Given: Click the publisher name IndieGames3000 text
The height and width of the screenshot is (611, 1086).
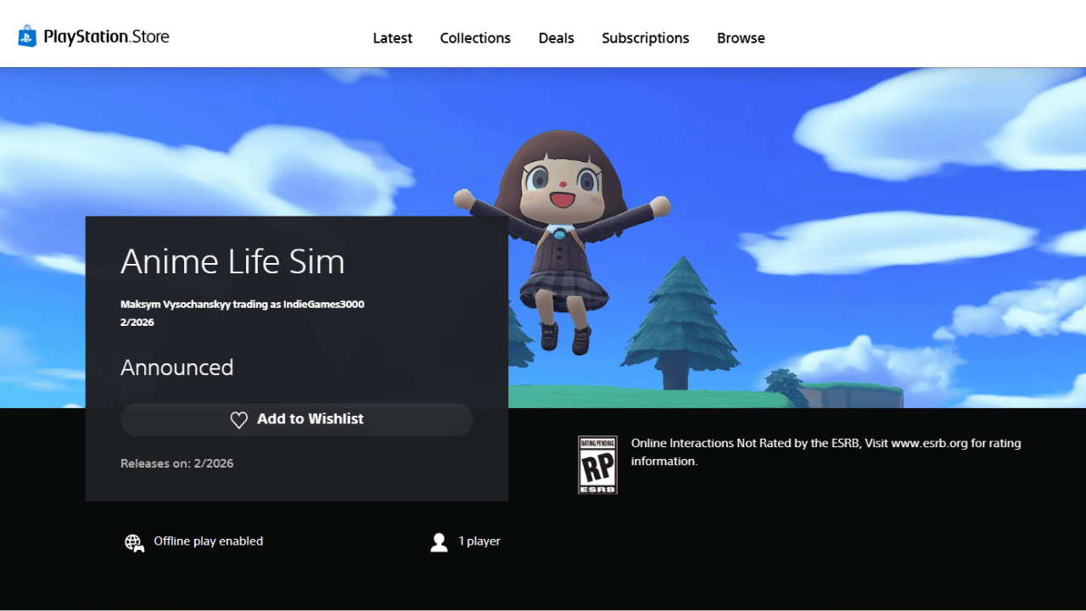Looking at the screenshot, I should (243, 304).
